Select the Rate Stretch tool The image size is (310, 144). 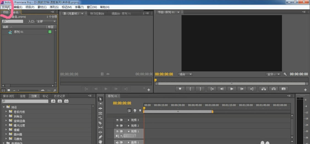tap(100, 118)
